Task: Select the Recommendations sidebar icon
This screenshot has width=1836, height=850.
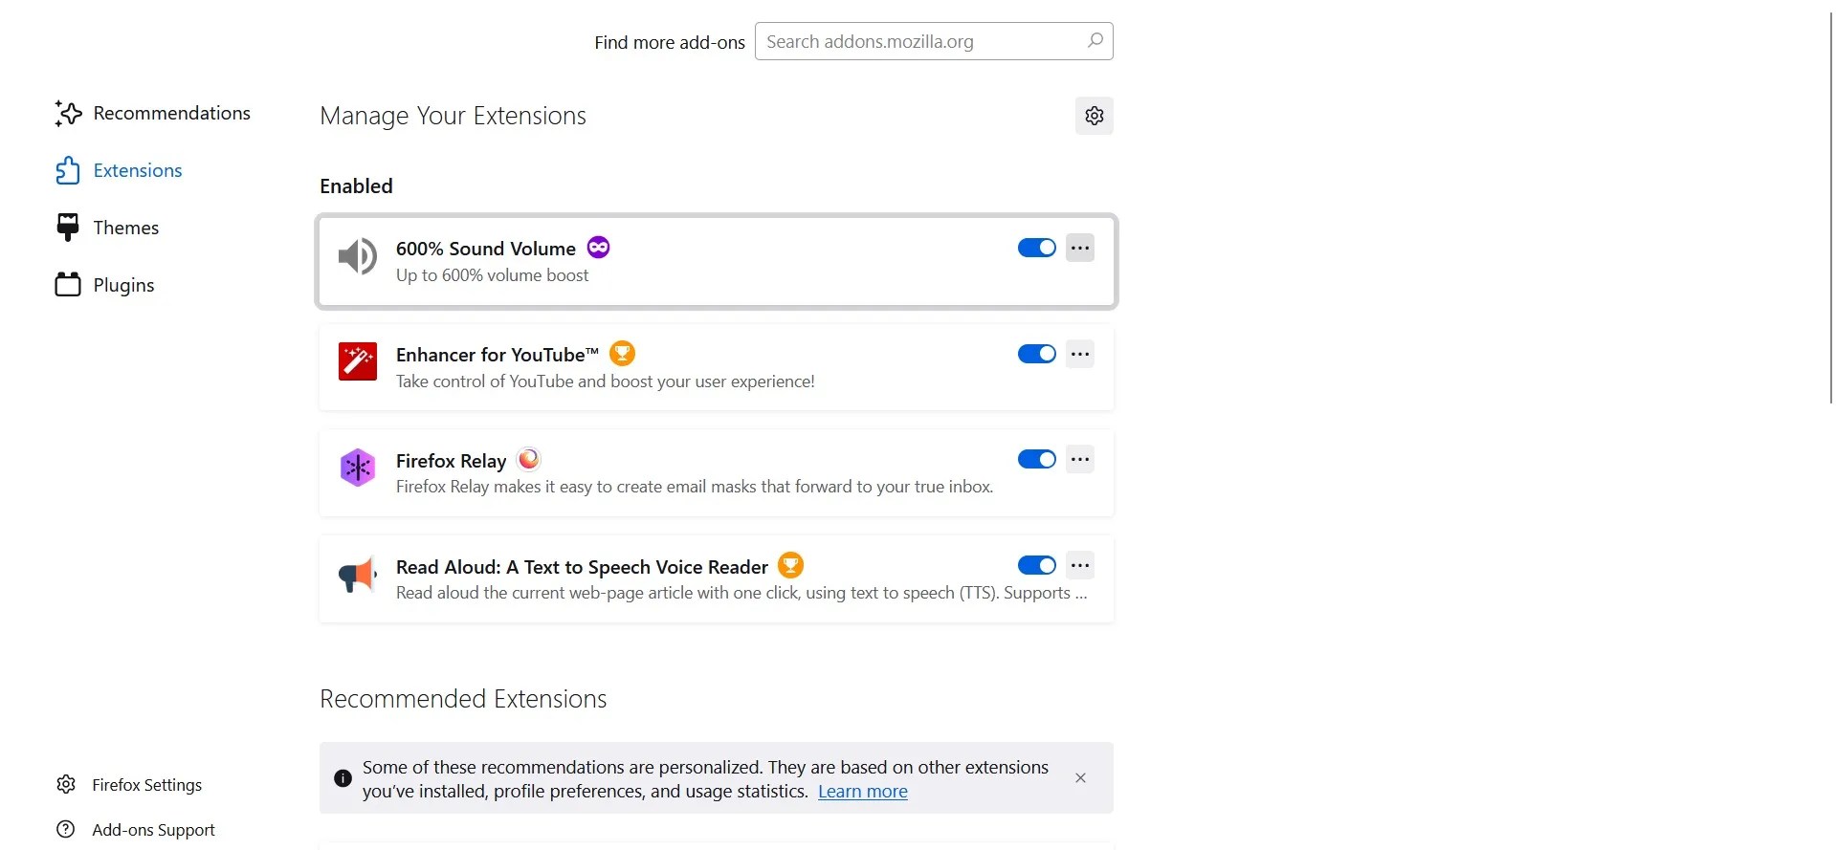Action: click(x=67, y=113)
